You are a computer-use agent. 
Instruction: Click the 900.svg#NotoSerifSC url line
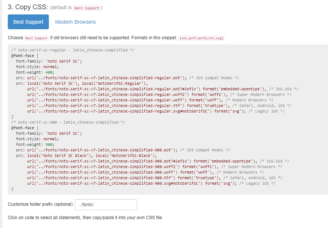pos(151,183)
